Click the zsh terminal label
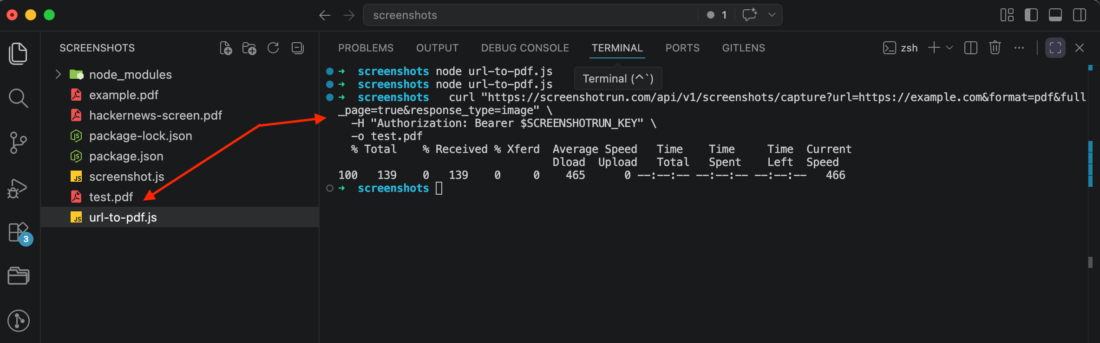The image size is (1100, 343). tap(909, 48)
